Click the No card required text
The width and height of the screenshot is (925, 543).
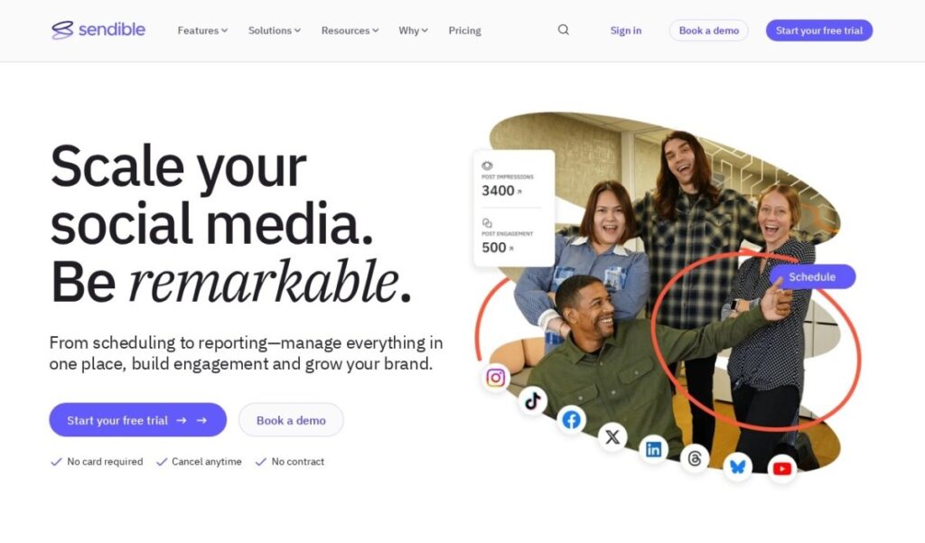pyautogui.click(x=105, y=462)
